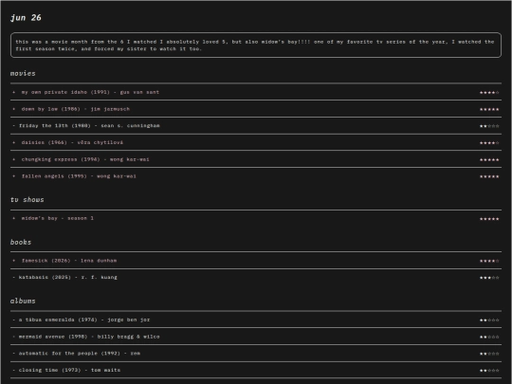Click the 'fallen angels (1995)' title text
The height and width of the screenshot is (384, 512).
click(x=54, y=176)
